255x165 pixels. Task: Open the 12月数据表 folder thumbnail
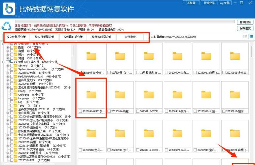(x=149, y=56)
